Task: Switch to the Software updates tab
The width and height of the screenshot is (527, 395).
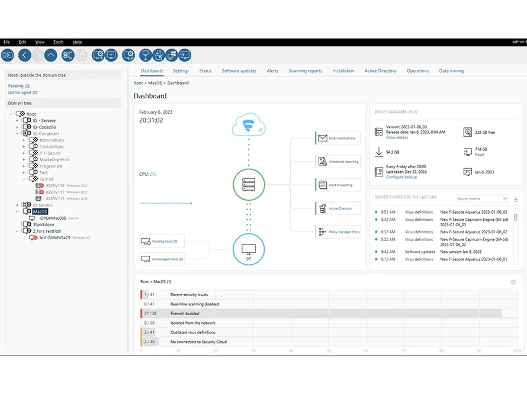Action: click(239, 71)
